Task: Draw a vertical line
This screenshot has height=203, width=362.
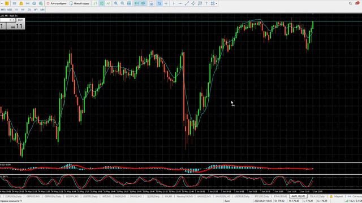Action: pyautogui.click(x=174, y=3)
